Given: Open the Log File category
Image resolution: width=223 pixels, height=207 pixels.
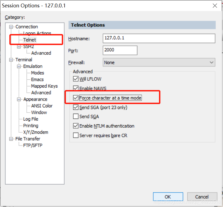Looking at the screenshot, I should coord(31,119).
